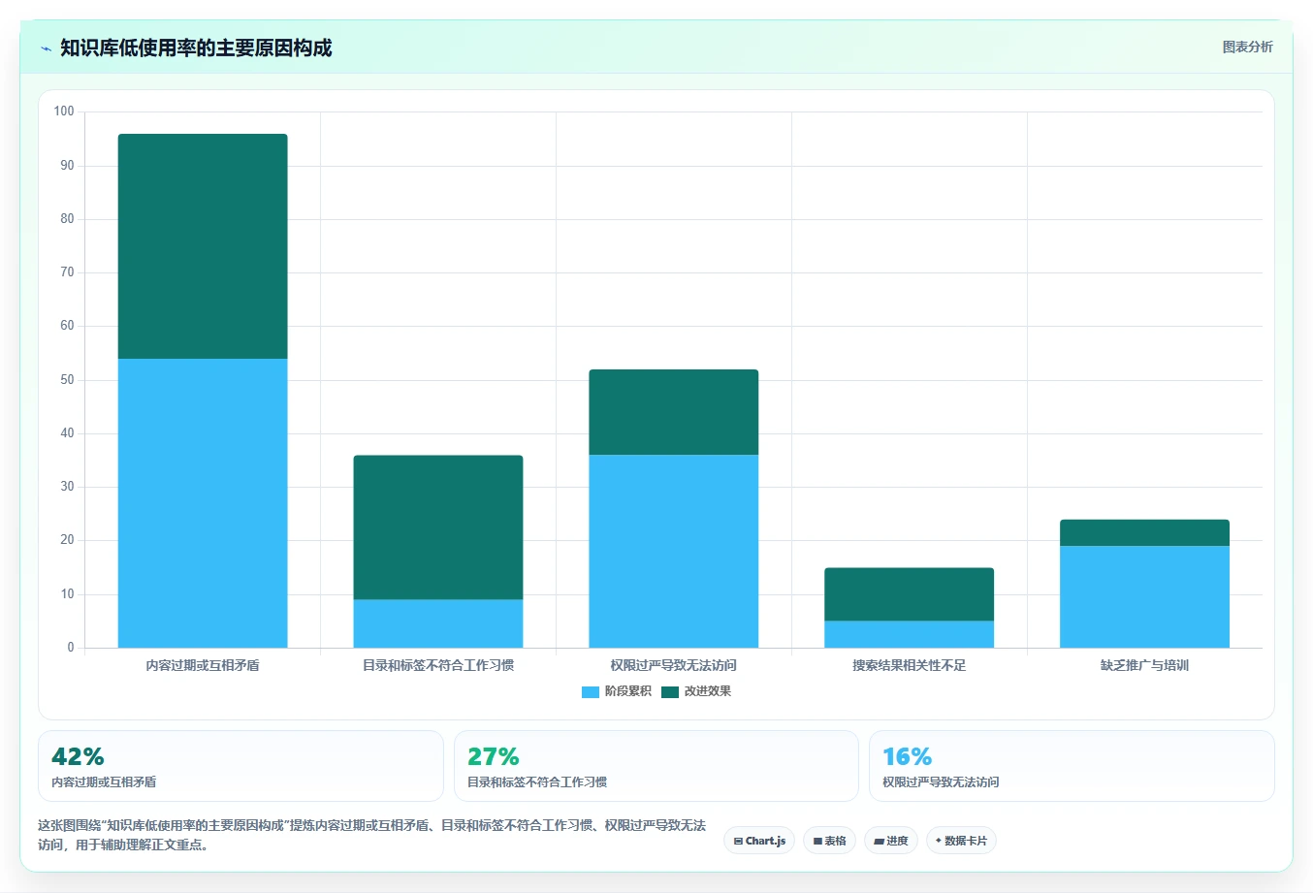Click the diamond icon in 数据卡片 chip
The image size is (1313, 893).
point(938,841)
